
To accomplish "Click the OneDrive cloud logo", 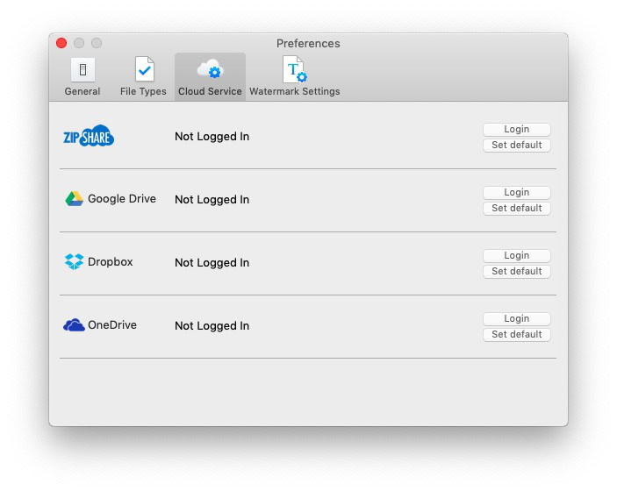I will click(74, 325).
